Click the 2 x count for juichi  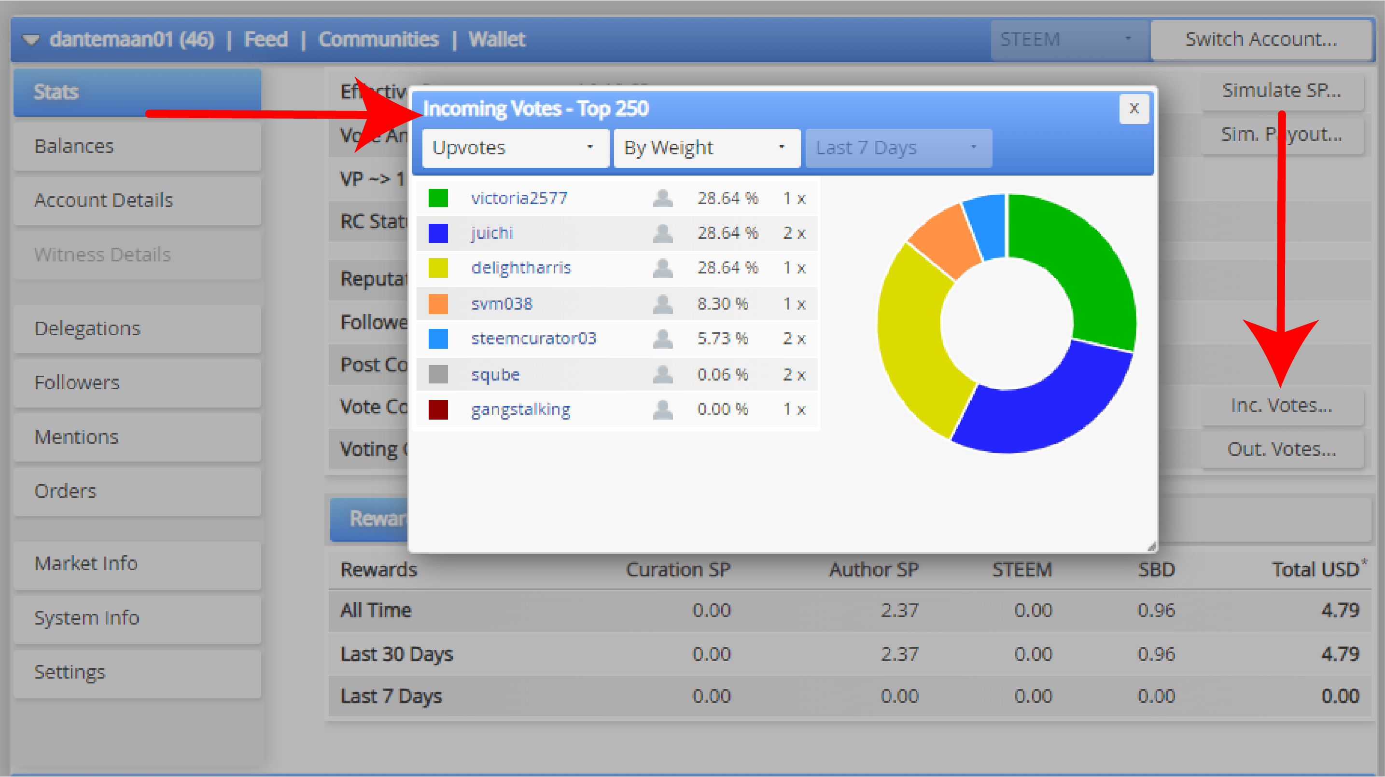pos(794,232)
